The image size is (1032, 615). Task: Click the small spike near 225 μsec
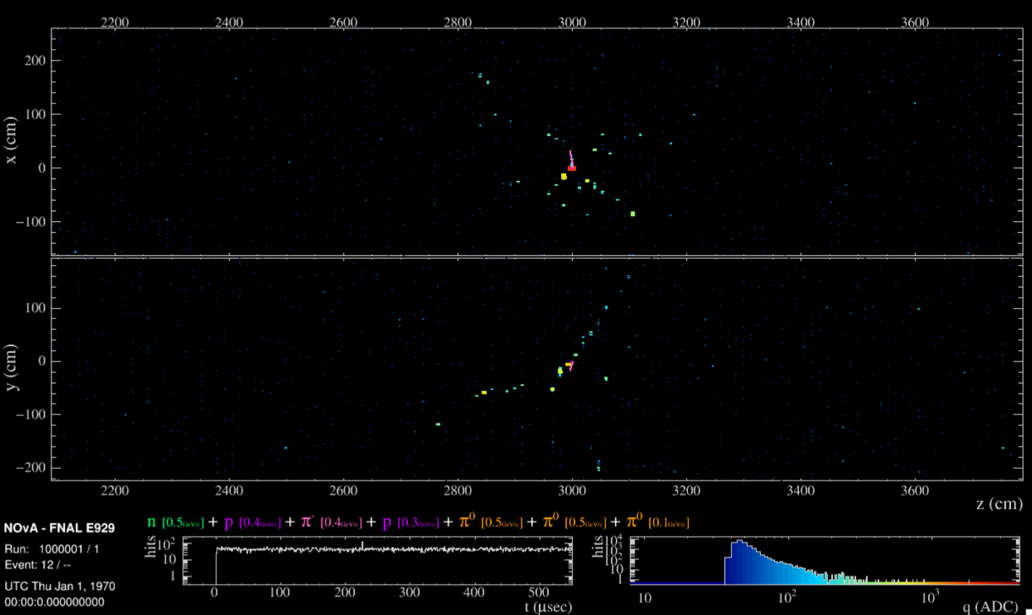tap(362, 546)
